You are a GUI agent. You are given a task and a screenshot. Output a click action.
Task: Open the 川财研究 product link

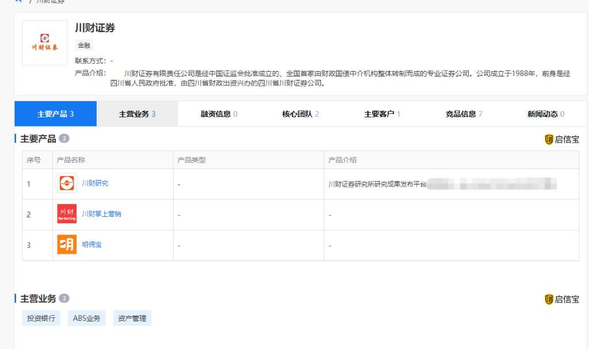tap(95, 183)
